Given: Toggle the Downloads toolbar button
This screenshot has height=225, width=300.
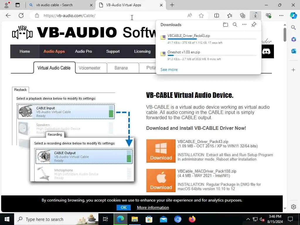Looking at the screenshot, I should pyautogui.click(x=255, y=15).
